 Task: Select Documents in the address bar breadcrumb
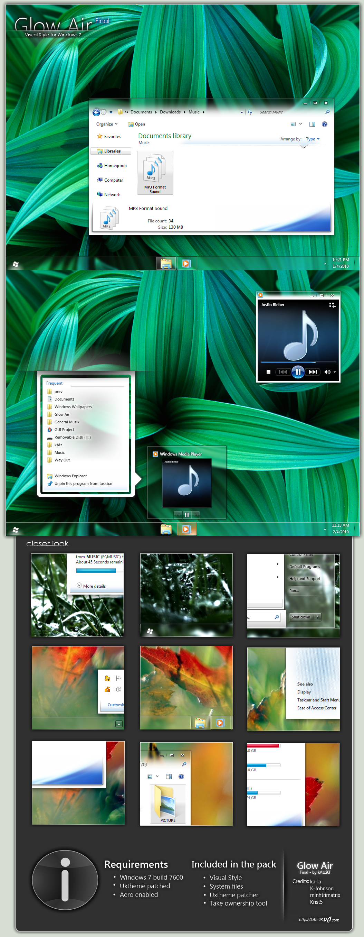141,112
